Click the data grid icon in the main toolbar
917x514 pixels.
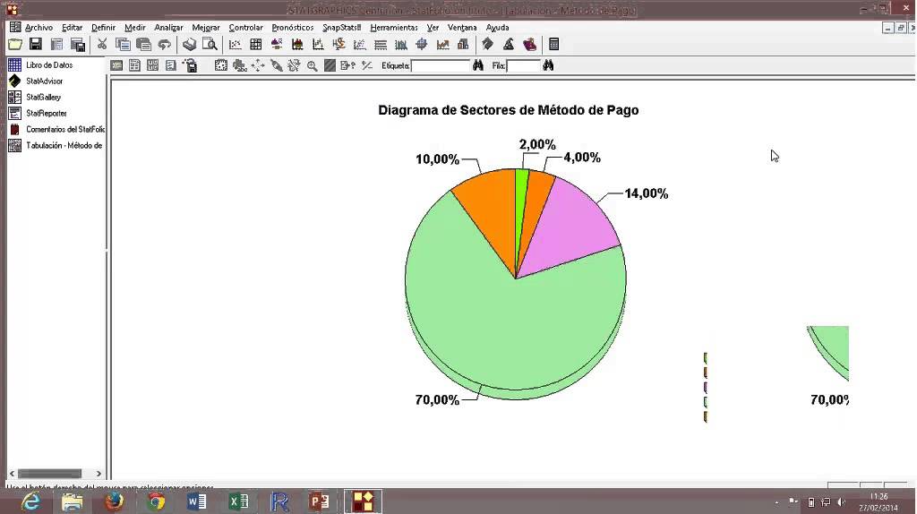255,45
